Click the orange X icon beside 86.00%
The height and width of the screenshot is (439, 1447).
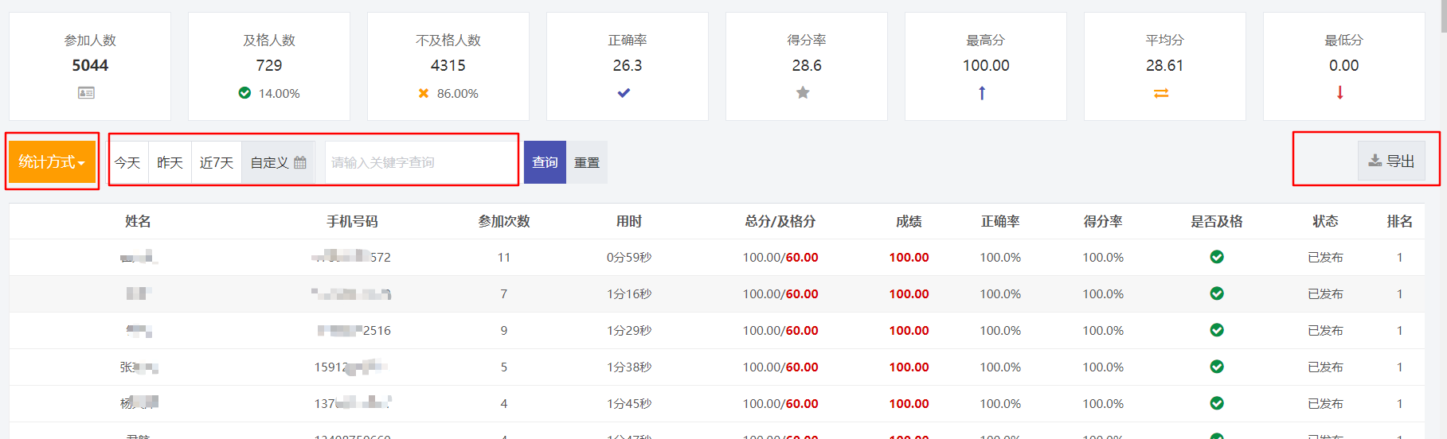pos(424,93)
